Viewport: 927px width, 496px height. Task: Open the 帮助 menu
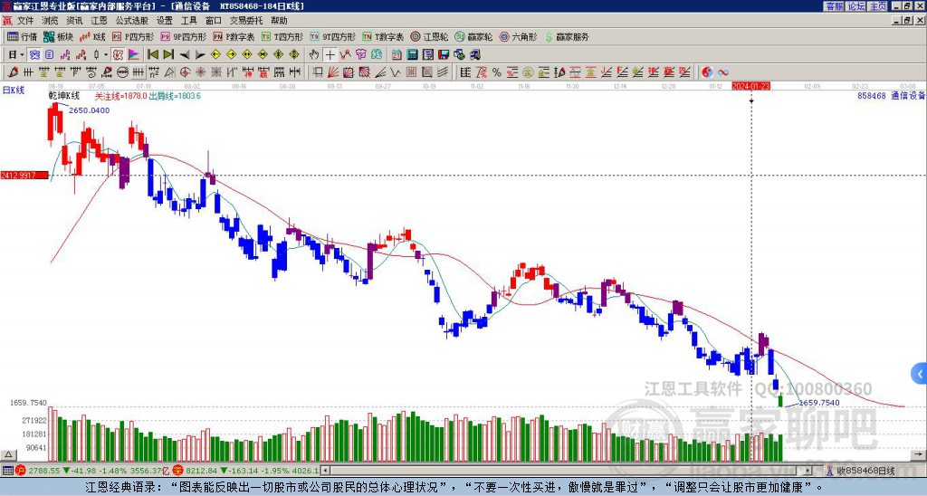click(x=279, y=21)
